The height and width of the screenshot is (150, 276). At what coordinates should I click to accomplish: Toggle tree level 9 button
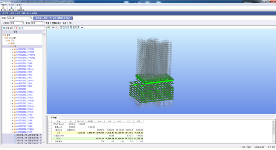pyautogui.click(x=23, y=28)
